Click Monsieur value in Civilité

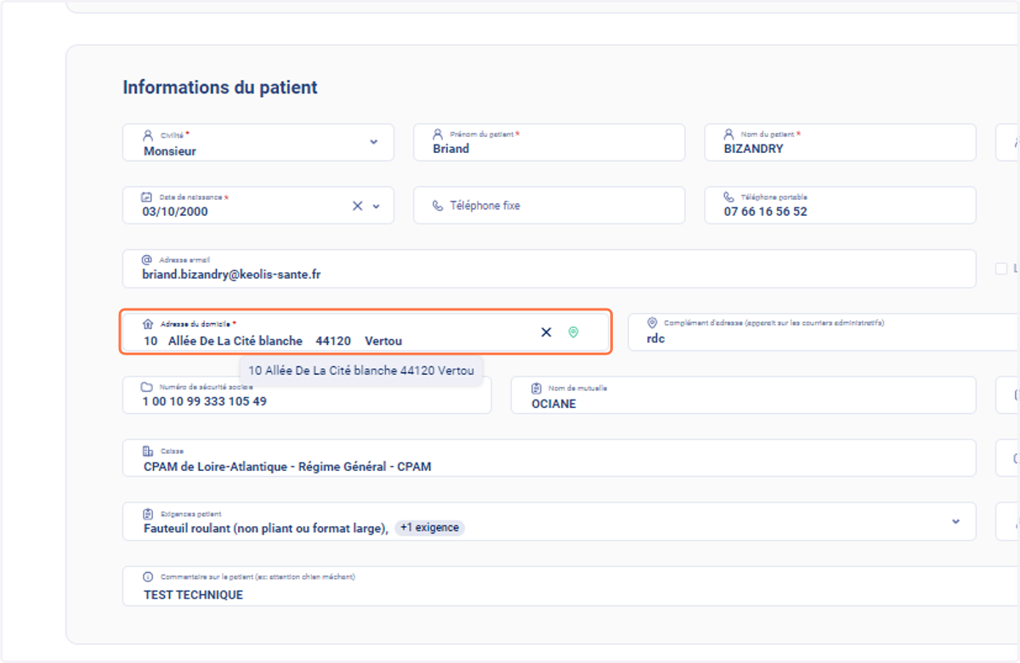tap(170, 151)
